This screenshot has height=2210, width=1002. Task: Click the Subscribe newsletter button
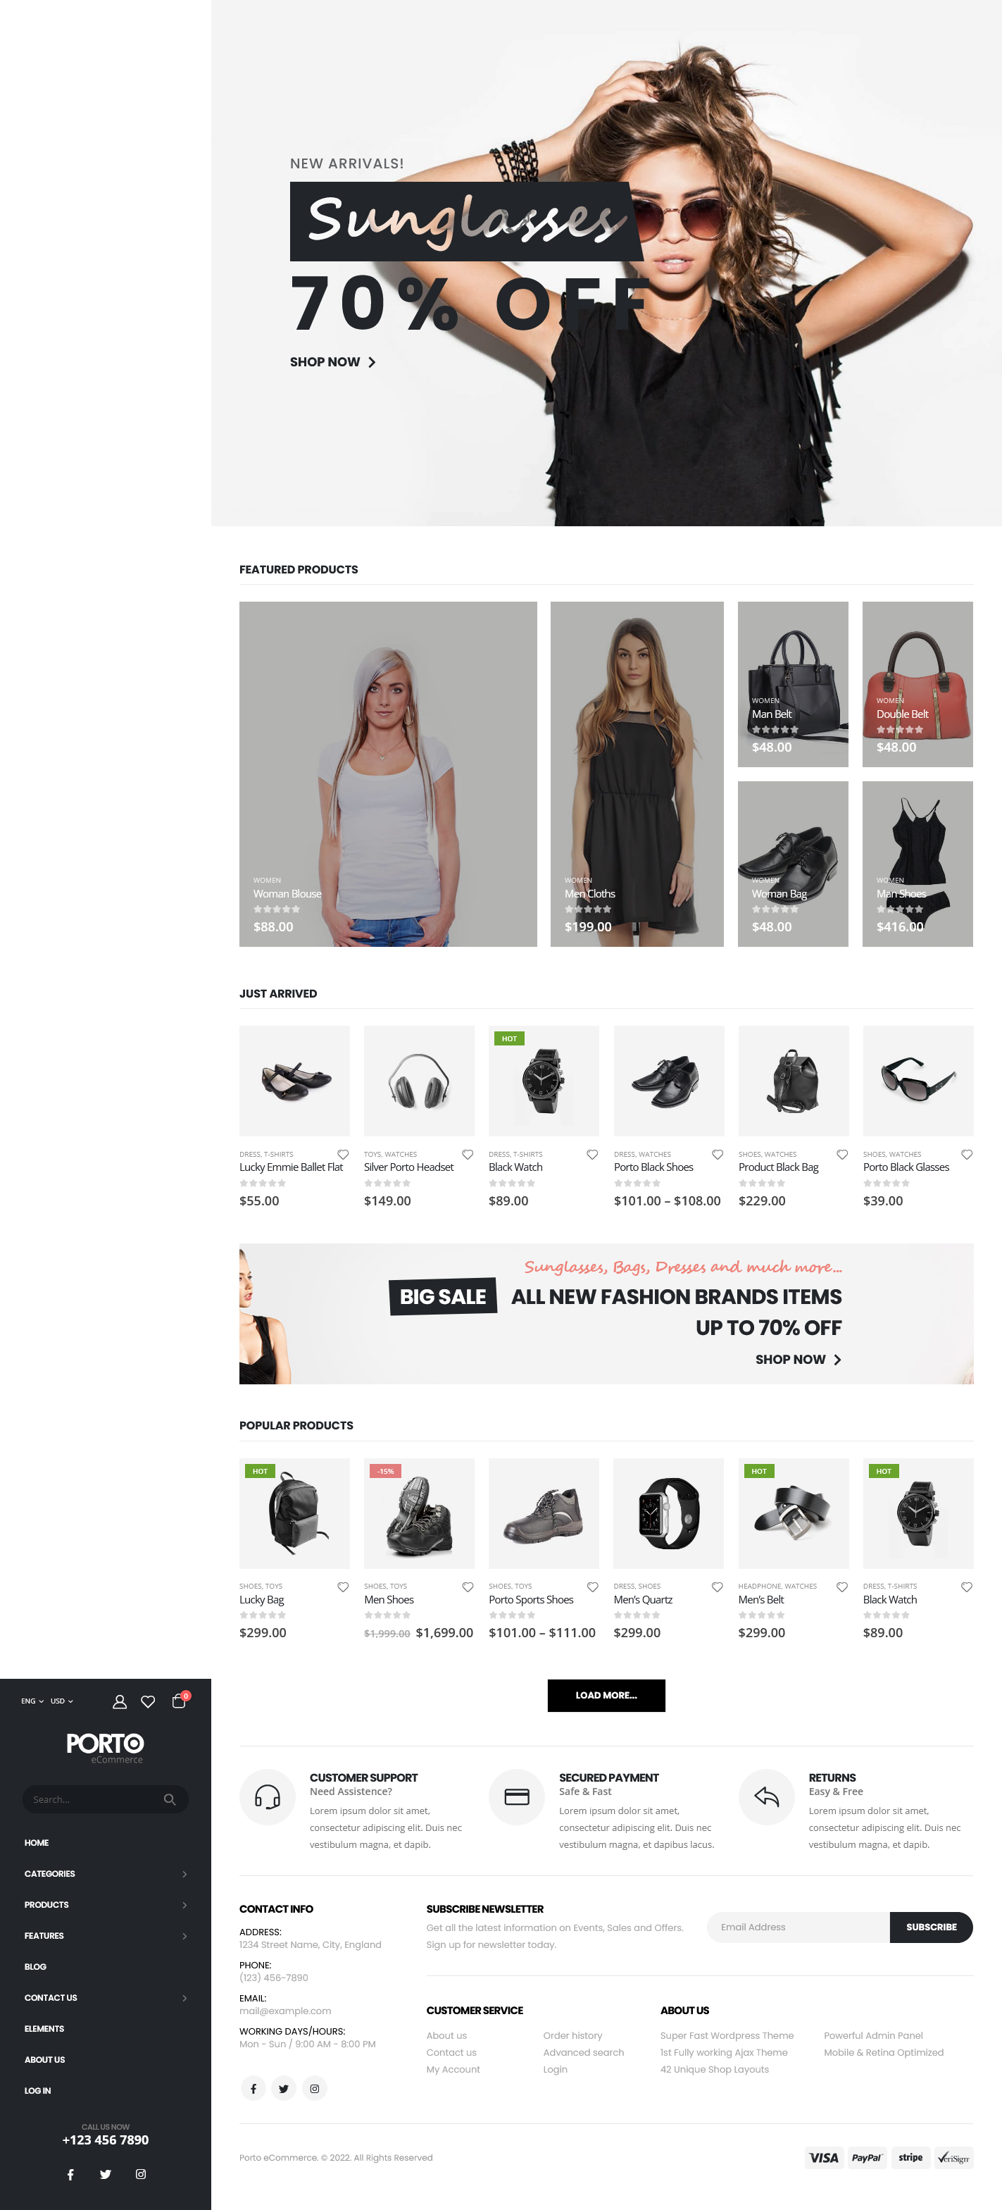931,1927
